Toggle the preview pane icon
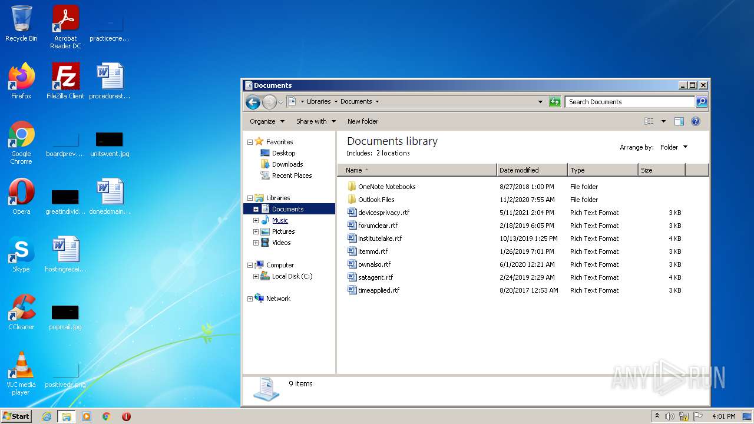This screenshot has height=424, width=754. point(679,121)
